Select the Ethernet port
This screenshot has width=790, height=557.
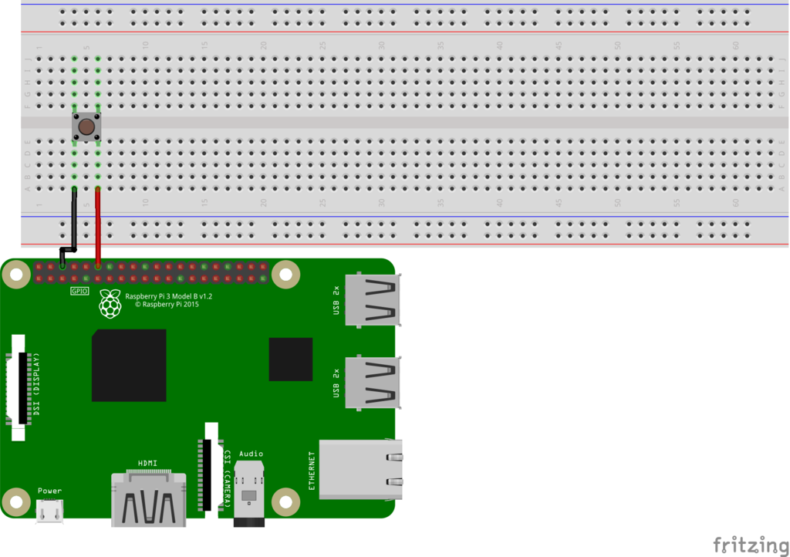pos(360,469)
